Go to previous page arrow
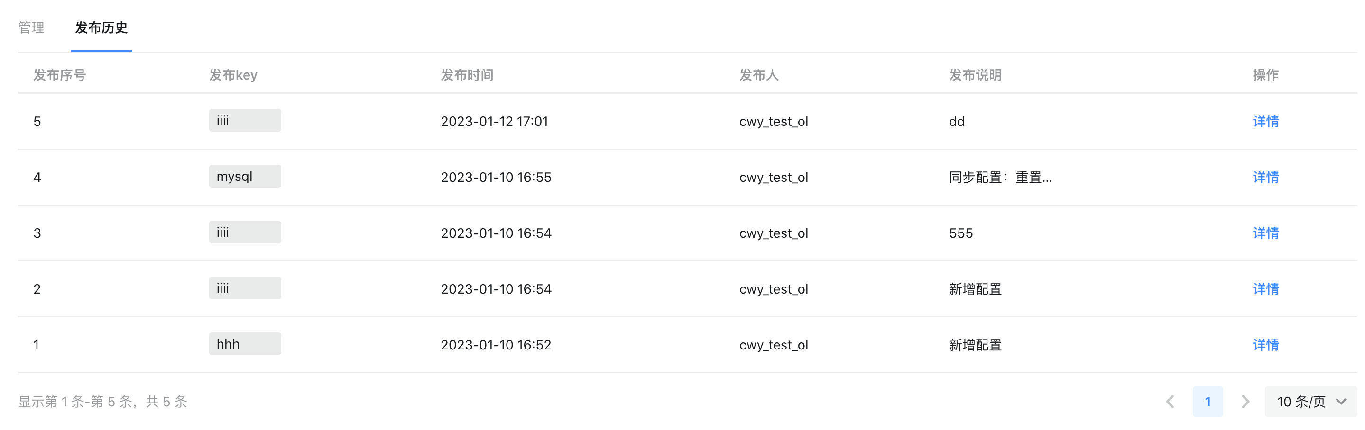The height and width of the screenshot is (430, 1365). [1170, 402]
